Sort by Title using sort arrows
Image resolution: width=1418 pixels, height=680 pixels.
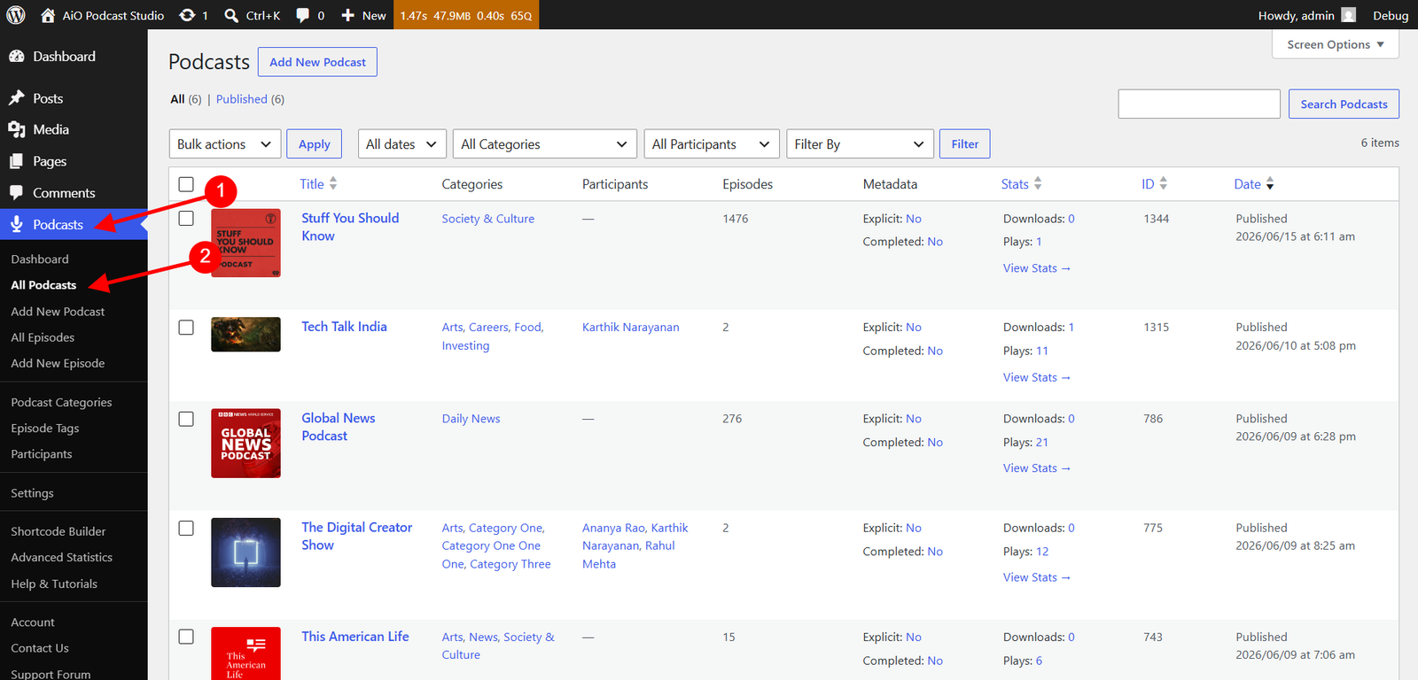[x=333, y=184]
